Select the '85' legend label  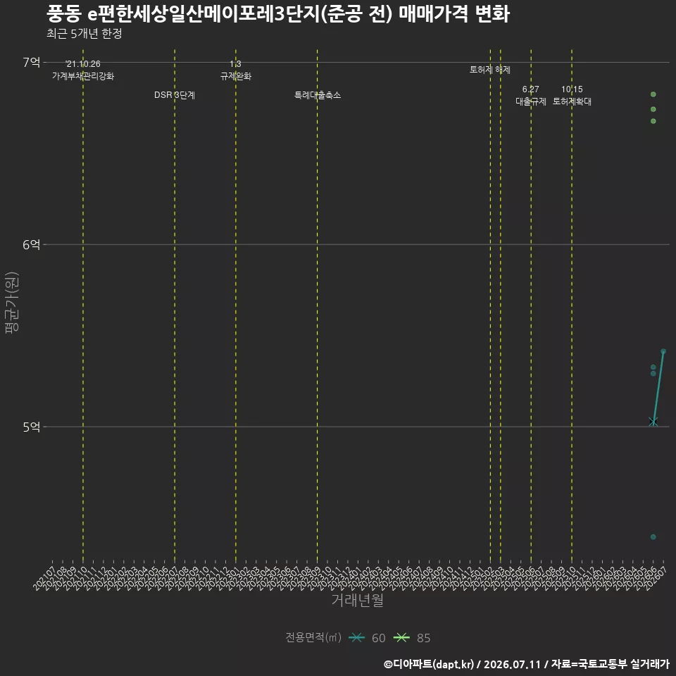click(x=423, y=638)
